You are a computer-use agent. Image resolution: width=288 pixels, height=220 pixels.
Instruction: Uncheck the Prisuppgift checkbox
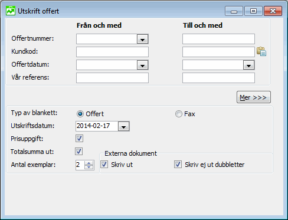(79, 139)
